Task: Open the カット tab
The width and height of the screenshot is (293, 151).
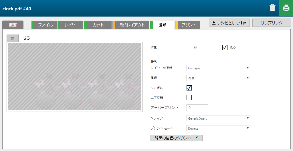Action: click(x=98, y=25)
